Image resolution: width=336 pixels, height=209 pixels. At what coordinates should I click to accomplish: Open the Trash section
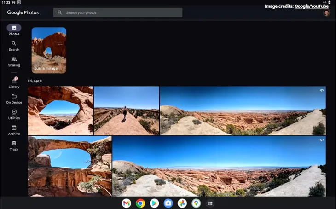tap(14, 146)
